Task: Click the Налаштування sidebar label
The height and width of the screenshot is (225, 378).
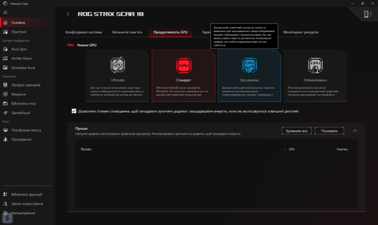Action: tap(23, 213)
